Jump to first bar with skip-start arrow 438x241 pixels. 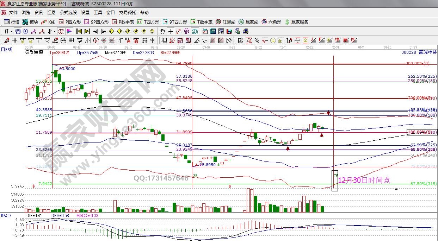tap(79, 31)
